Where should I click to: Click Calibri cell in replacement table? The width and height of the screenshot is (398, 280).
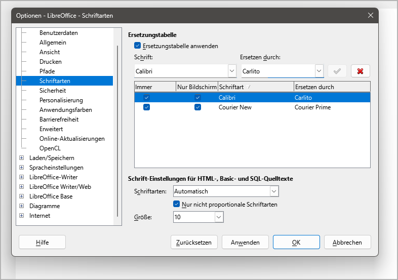pos(227,98)
